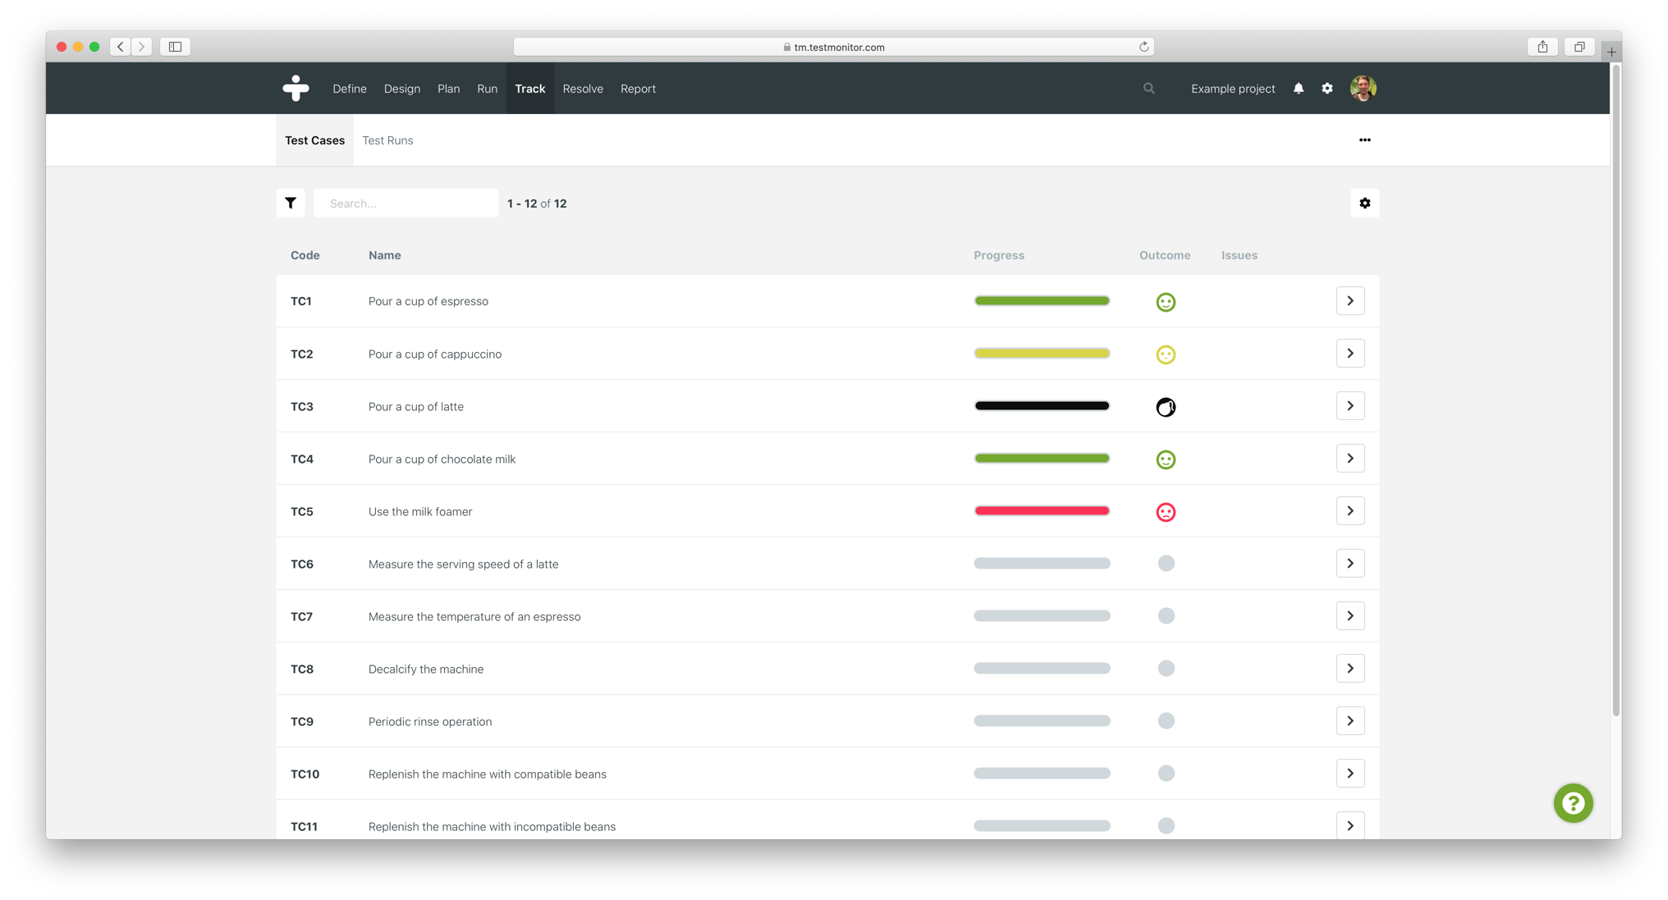Viewport: 1668px width, 900px height.
Task: Click the user avatar picture
Action: pyautogui.click(x=1363, y=88)
